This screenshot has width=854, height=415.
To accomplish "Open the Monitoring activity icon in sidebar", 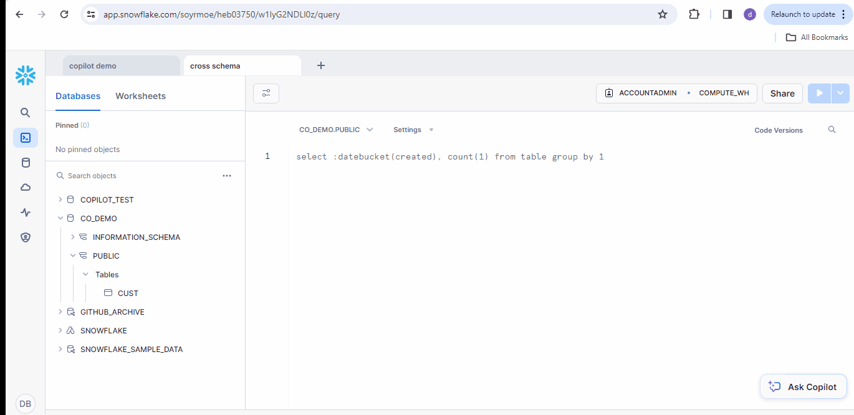I will coord(26,212).
